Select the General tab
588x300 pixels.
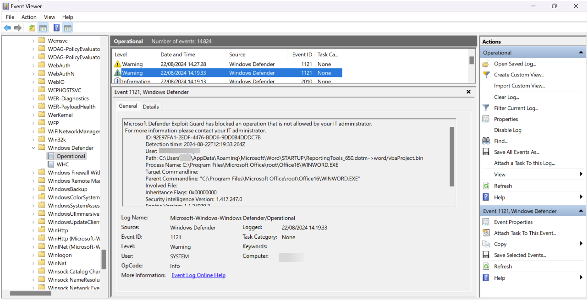pyautogui.click(x=128, y=106)
